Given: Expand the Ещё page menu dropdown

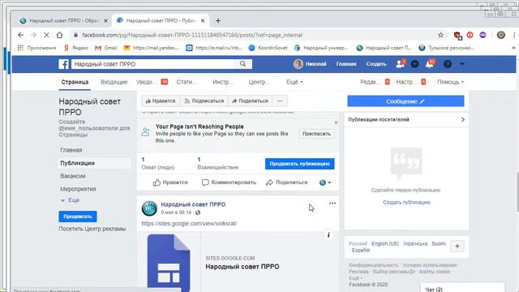Looking at the screenshot, I should pyautogui.click(x=294, y=82).
